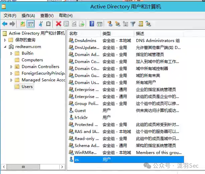Image resolution: width=205 pixels, height=174 pixels.
Task: Click the Guest user icon
Action: (x=71, y=110)
